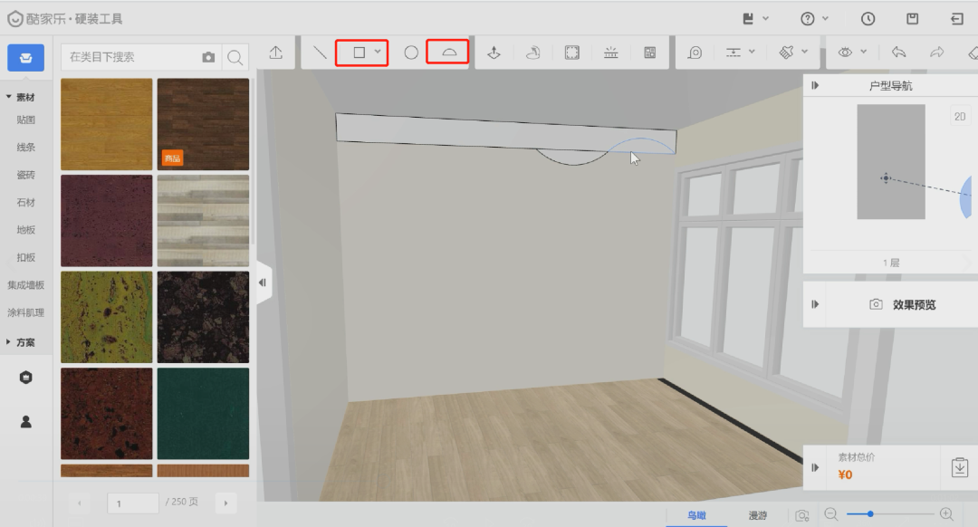Click the magnifier search button
The width and height of the screenshot is (978, 527).
point(235,57)
